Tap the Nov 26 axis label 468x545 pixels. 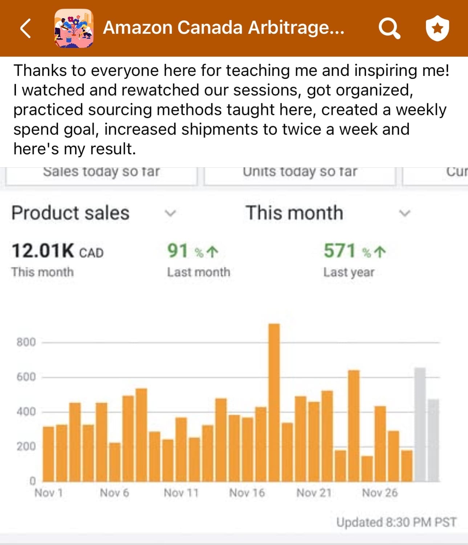pos(380,493)
